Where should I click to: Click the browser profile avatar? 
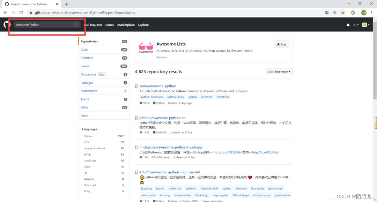pyautogui.click(x=364, y=13)
